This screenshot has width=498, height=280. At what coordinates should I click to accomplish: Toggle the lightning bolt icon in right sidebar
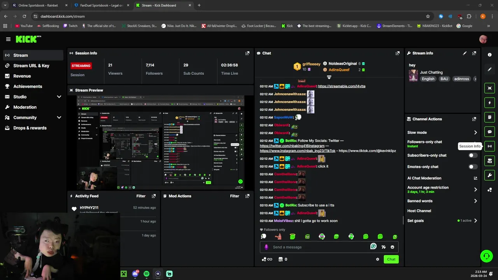(x=489, y=103)
